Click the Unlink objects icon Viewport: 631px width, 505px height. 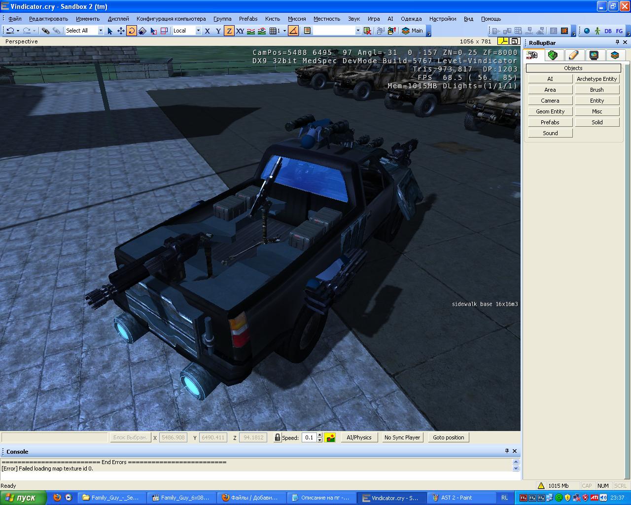57,31
